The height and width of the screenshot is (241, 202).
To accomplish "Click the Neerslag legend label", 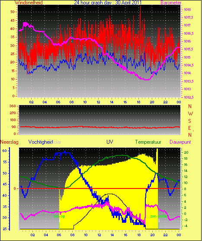I will tap(10, 142).
